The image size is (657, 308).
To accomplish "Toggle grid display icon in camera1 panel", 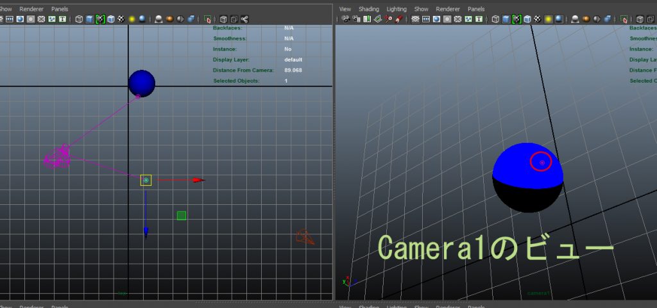I will coord(415,19).
